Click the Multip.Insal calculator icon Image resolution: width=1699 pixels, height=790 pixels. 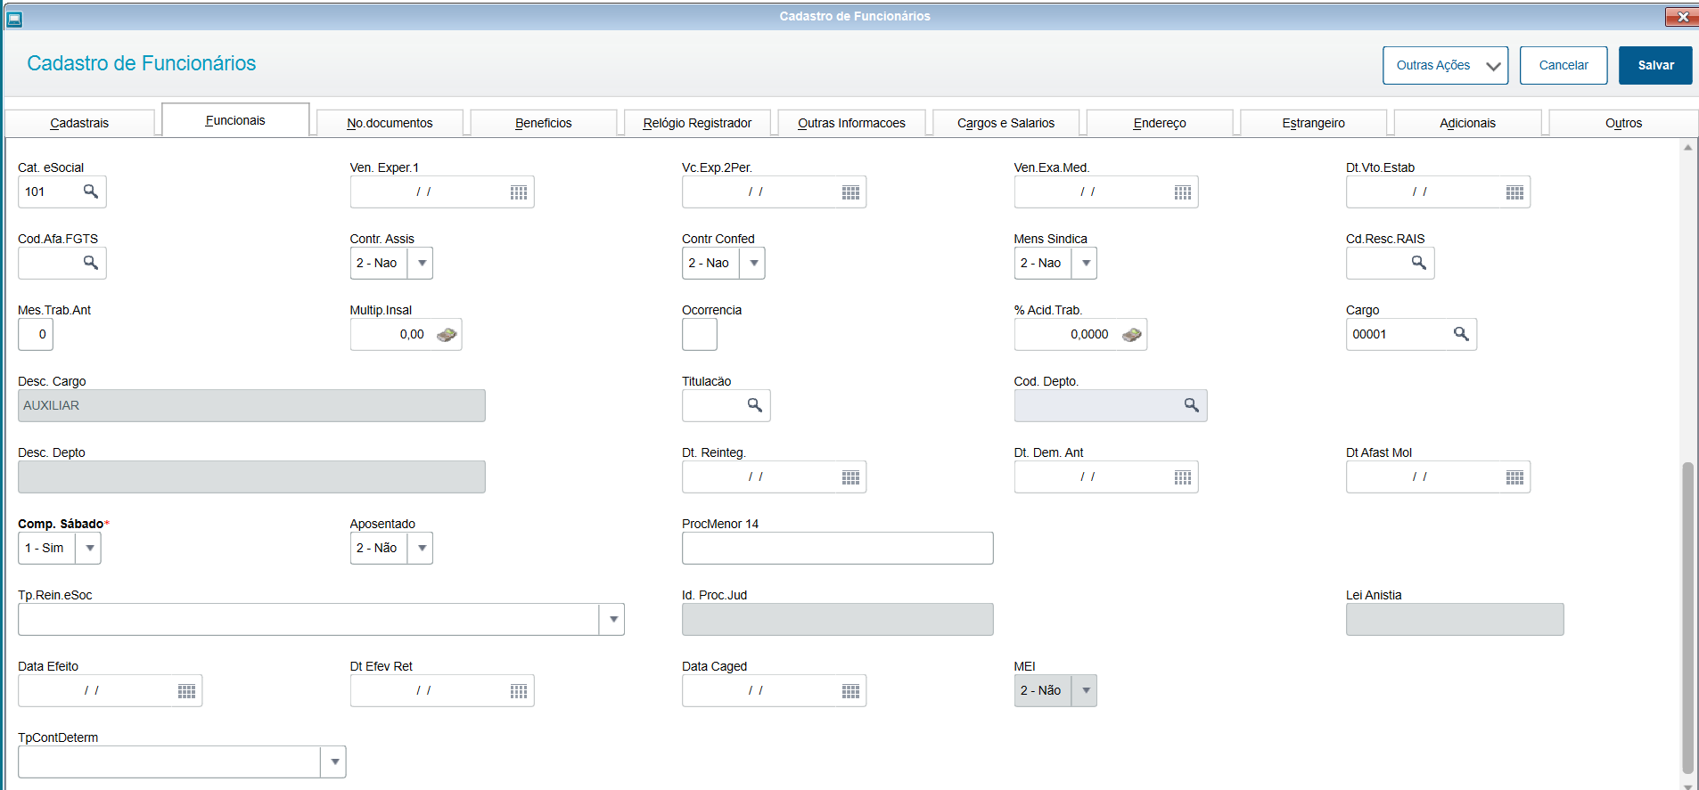[447, 335]
